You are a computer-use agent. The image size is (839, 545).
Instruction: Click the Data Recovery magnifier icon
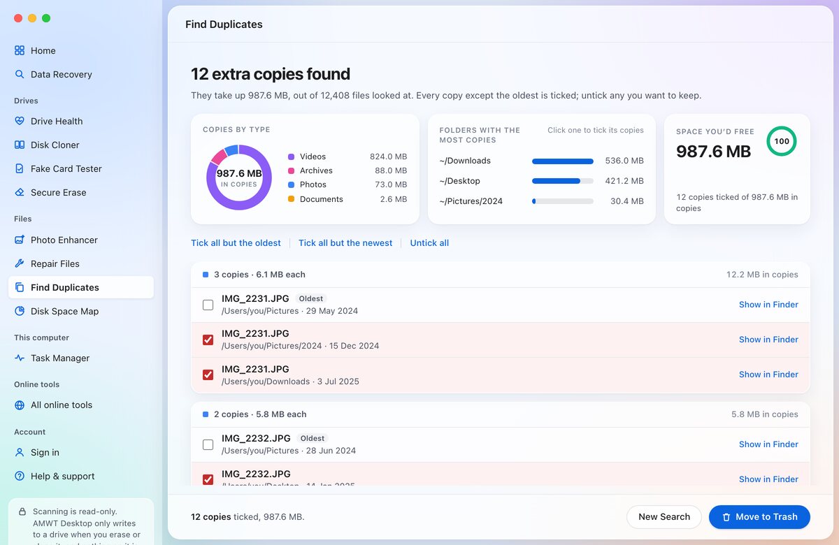tap(20, 74)
